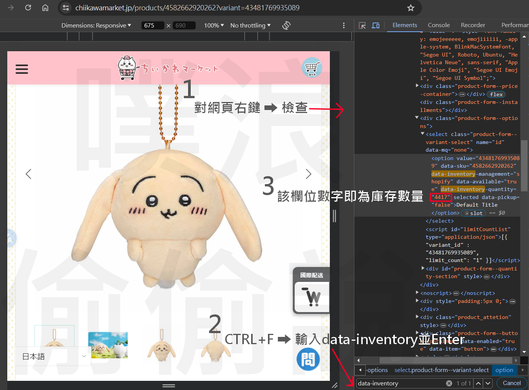Open the shopping cart icon
The image size is (529, 390).
click(x=312, y=67)
